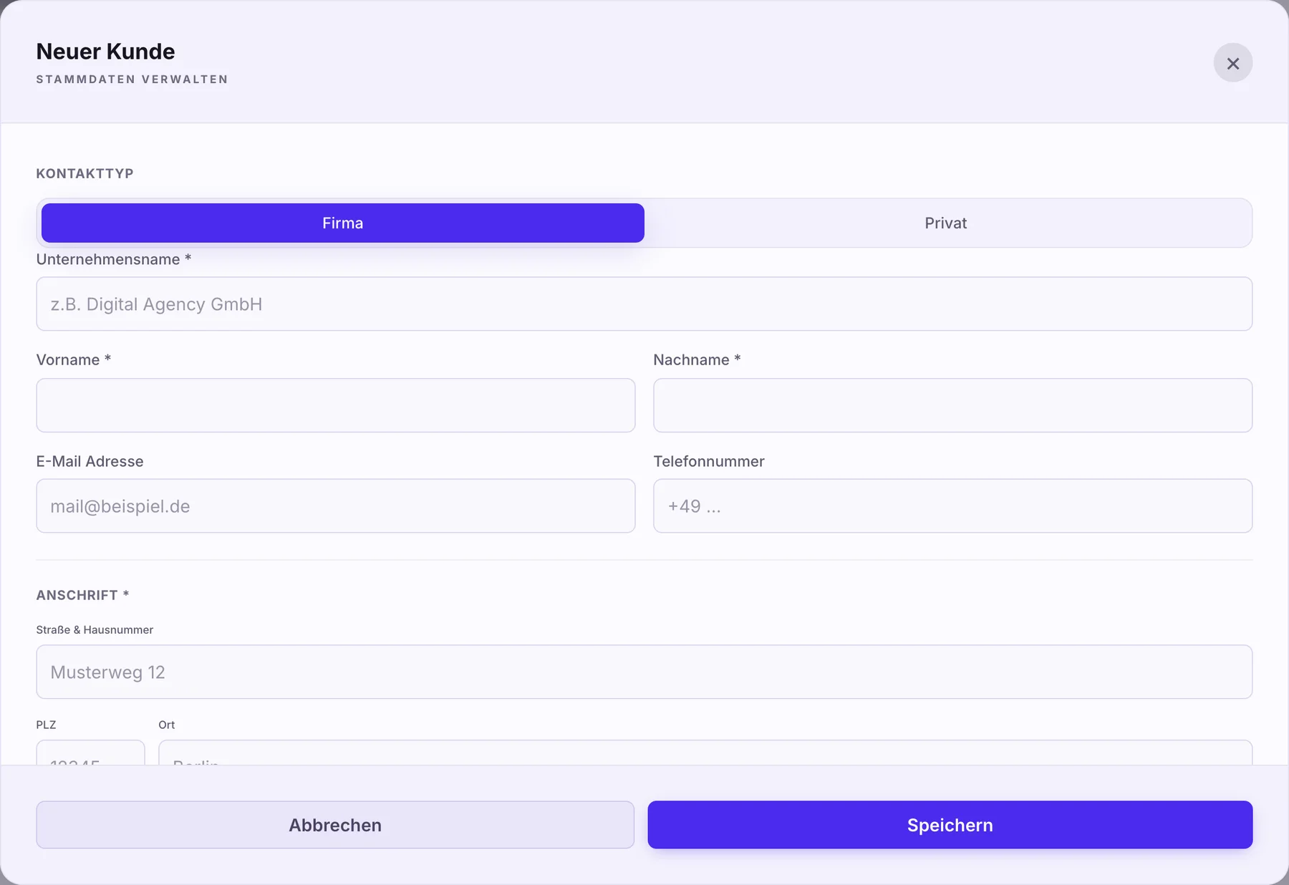
Task: Click the 'KONTAKTTYP' section label
Action: coord(85,173)
